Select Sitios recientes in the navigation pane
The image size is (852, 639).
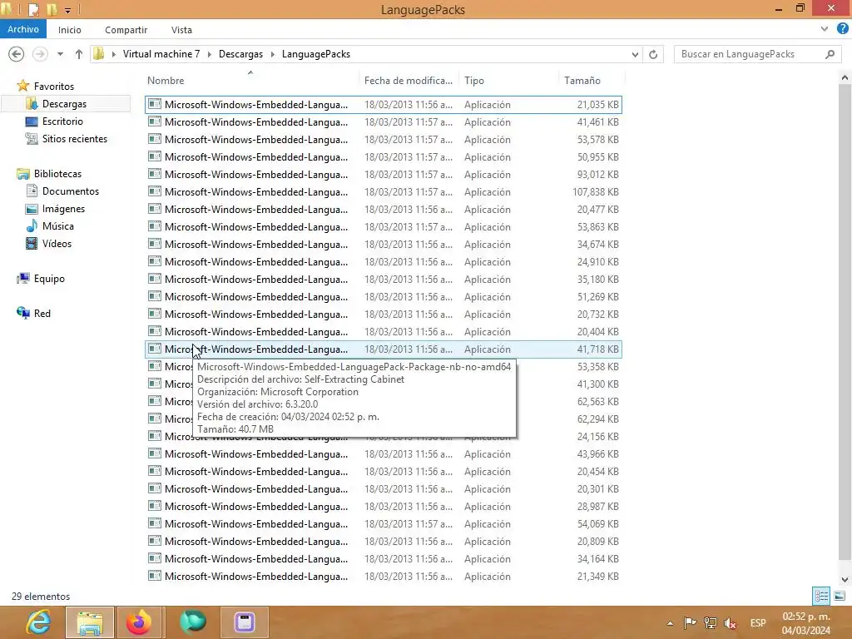click(74, 139)
